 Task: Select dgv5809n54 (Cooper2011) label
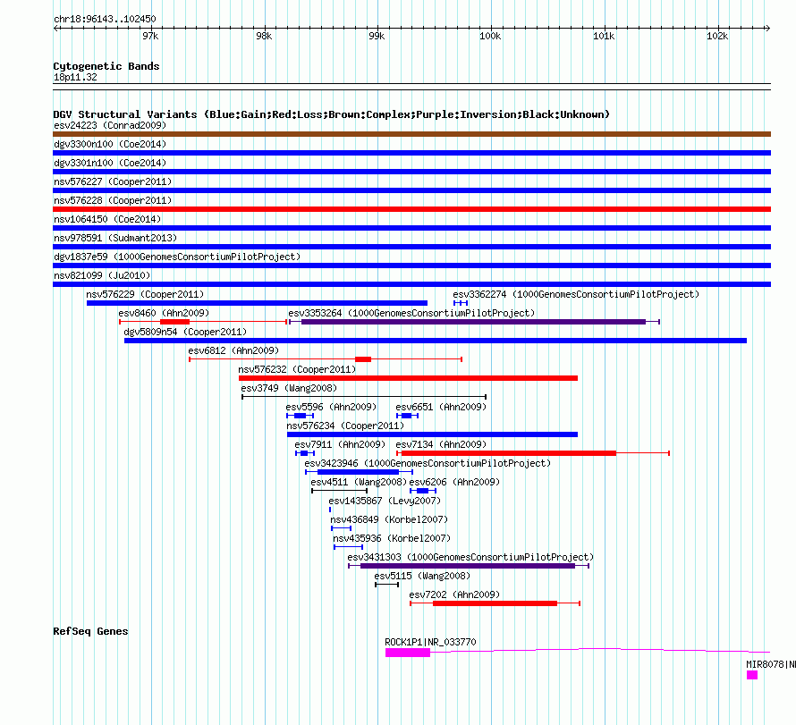[x=185, y=332]
